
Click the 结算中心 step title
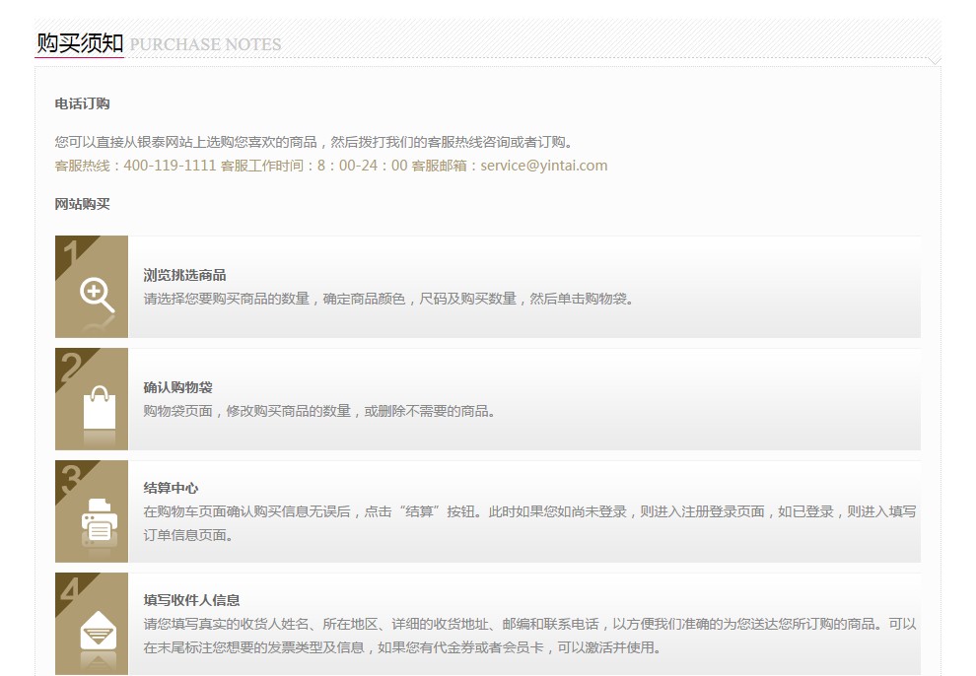tap(172, 488)
